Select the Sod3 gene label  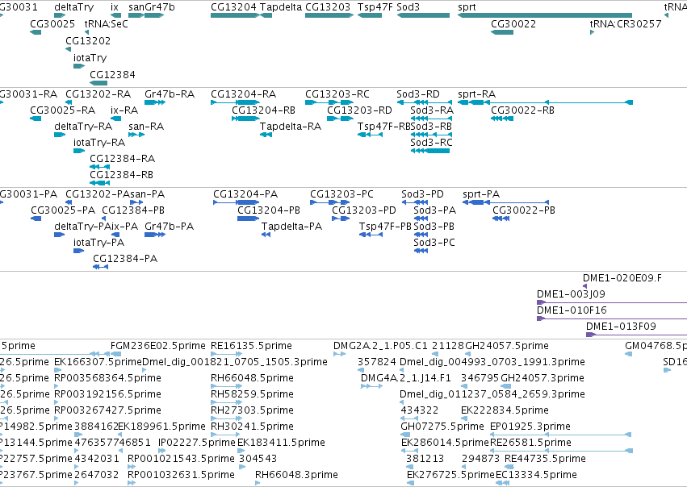coord(408,7)
